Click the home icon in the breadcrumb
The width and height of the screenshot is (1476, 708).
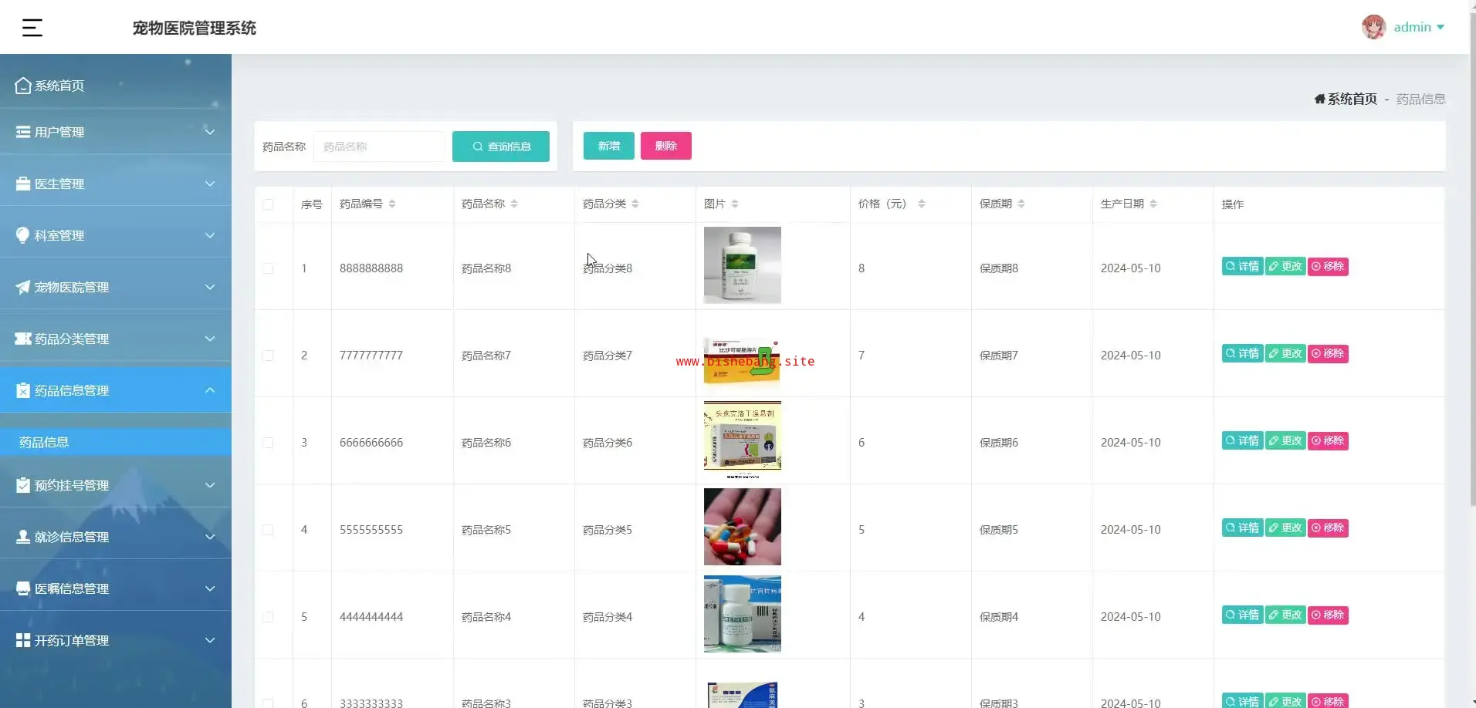(x=1319, y=99)
